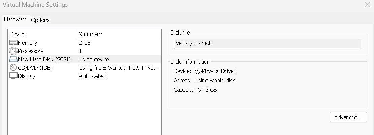Click the Summary column header
Screen dimensions: 374x135
tap(90, 34)
